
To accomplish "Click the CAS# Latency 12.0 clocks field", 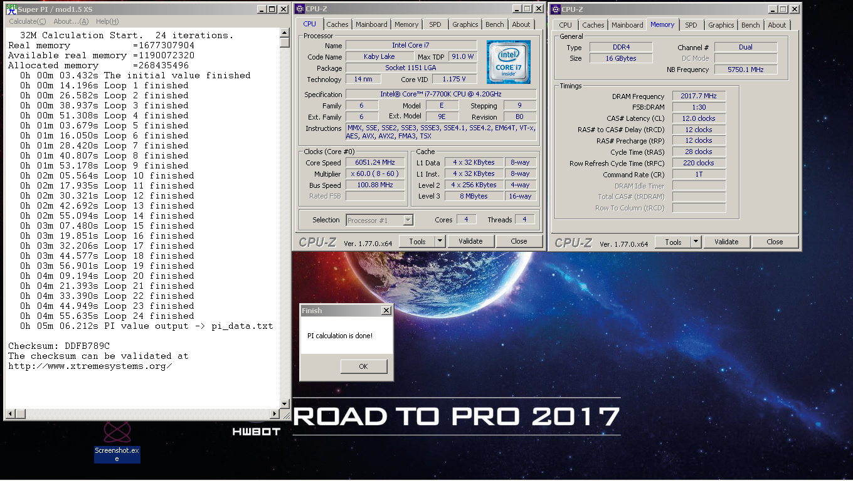I will coord(699,118).
